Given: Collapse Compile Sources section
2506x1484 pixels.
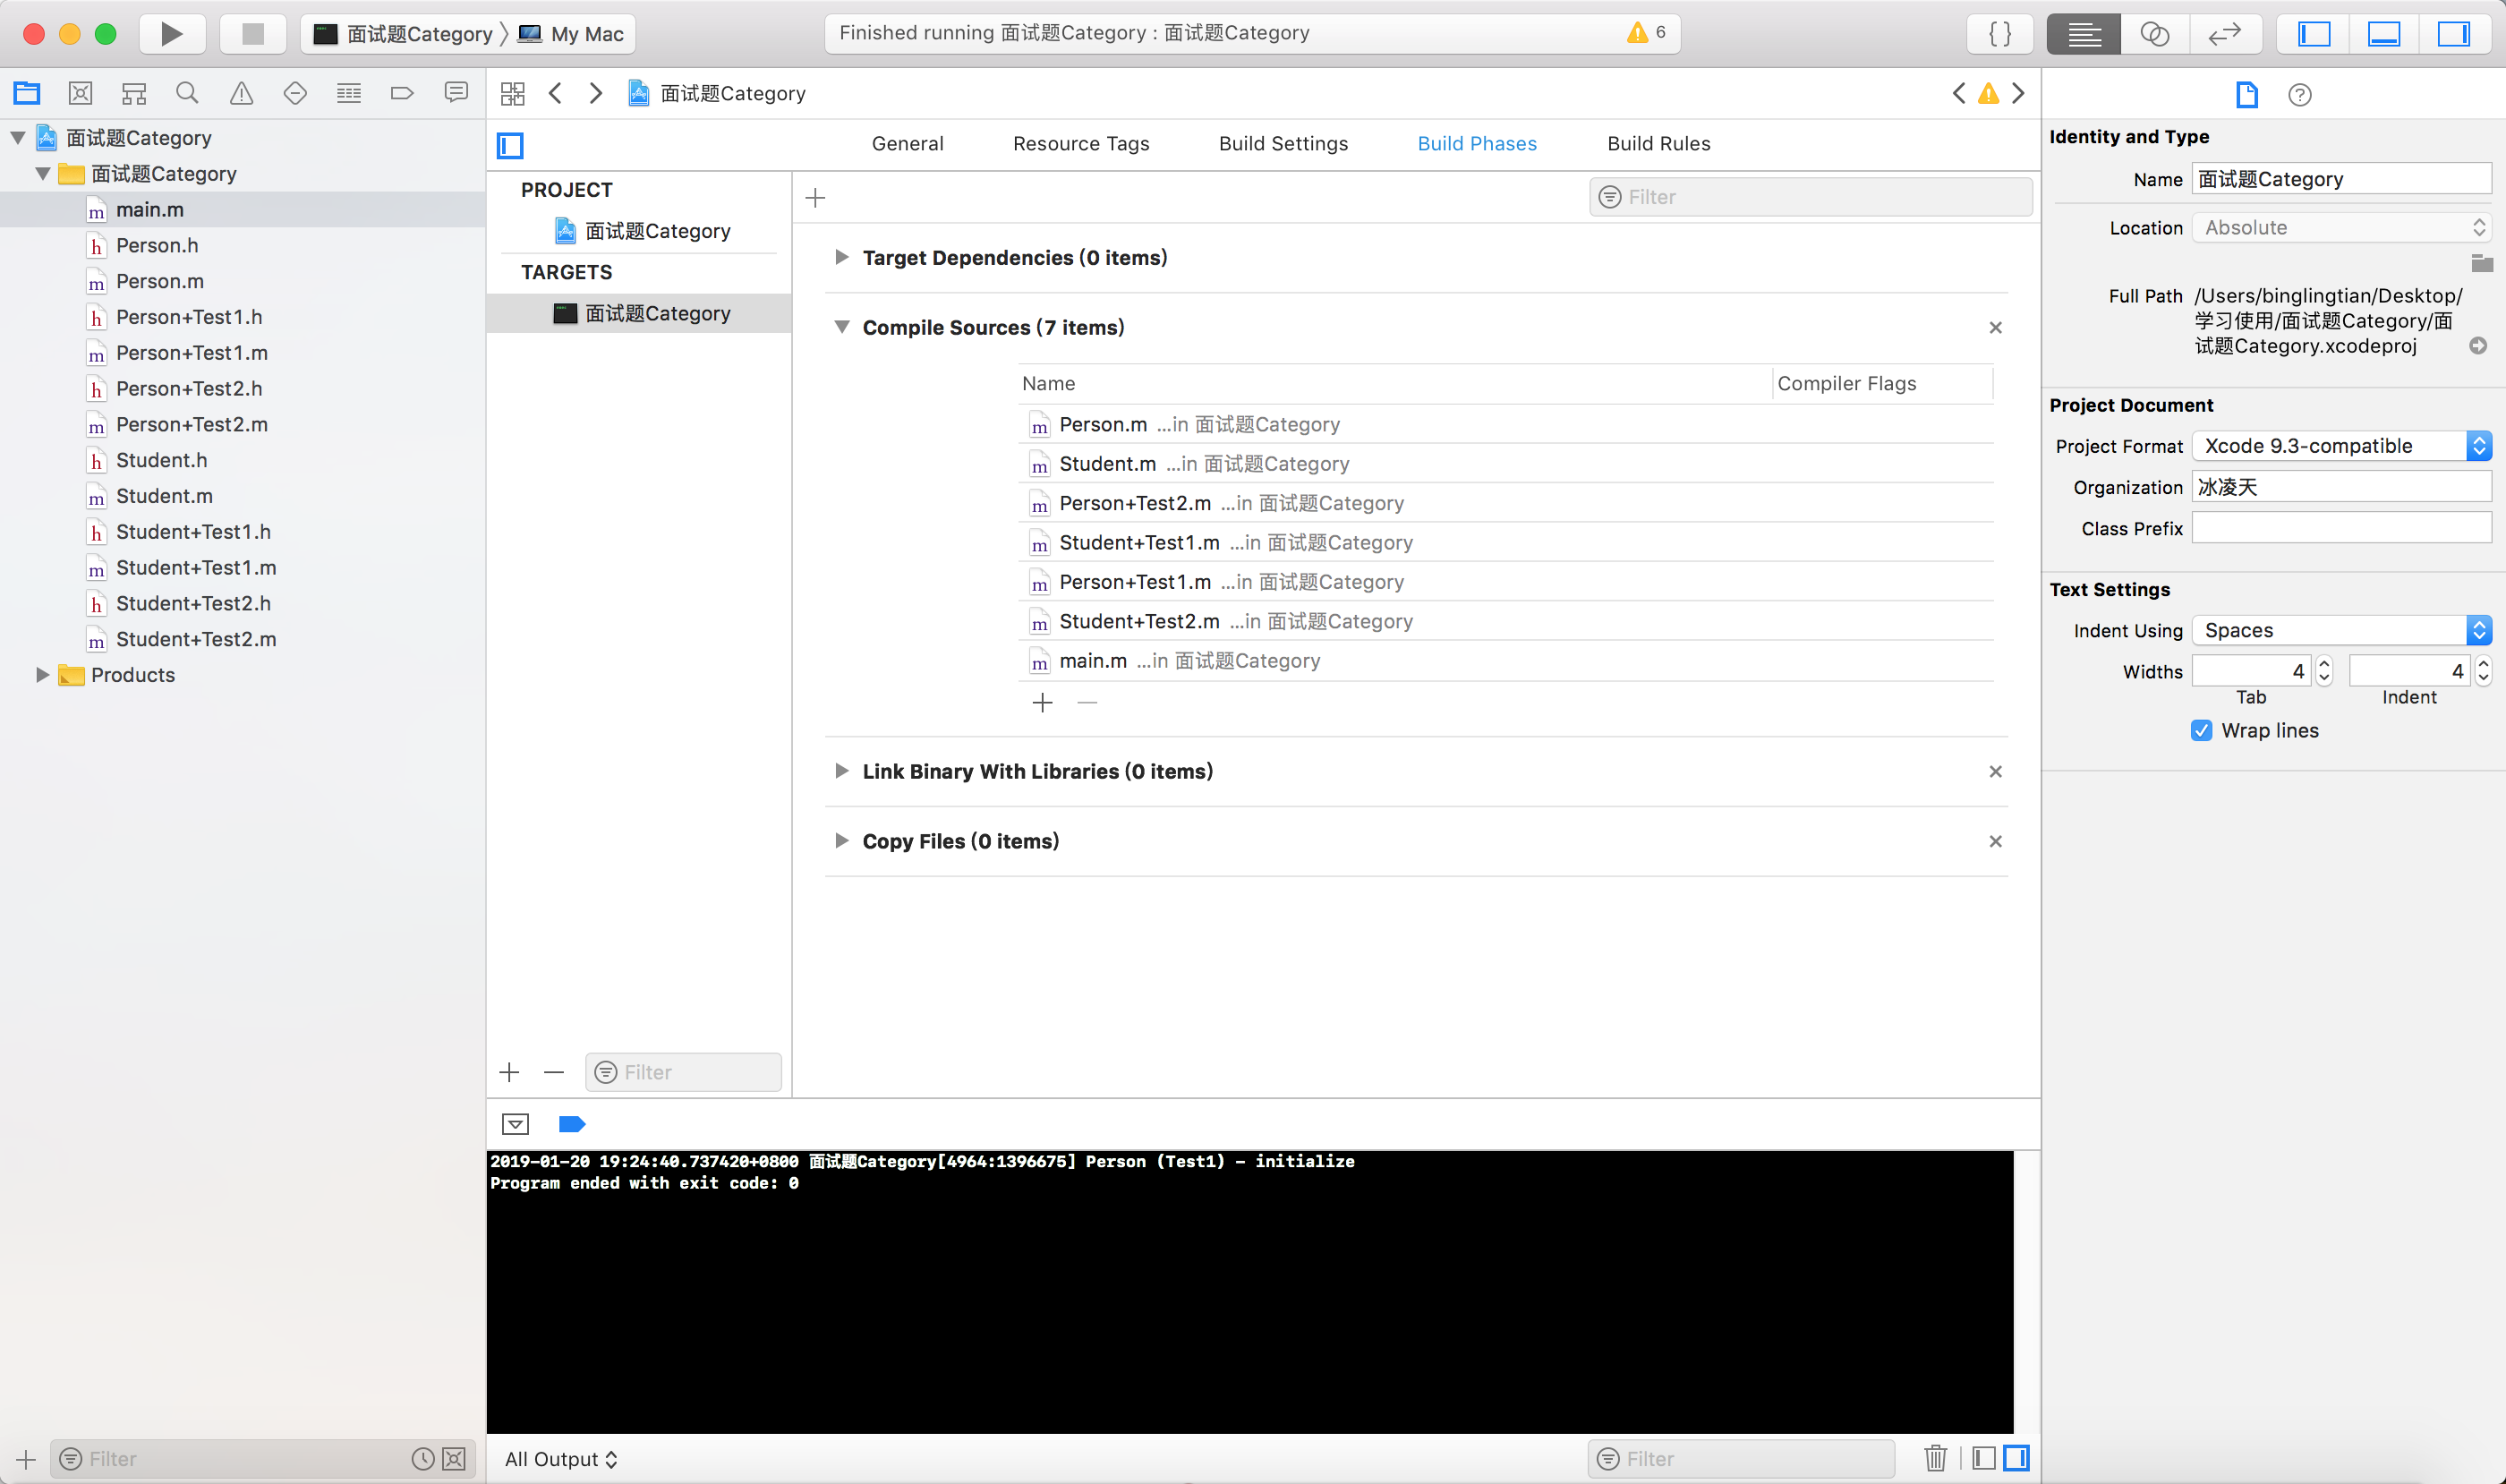Looking at the screenshot, I should [x=842, y=327].
